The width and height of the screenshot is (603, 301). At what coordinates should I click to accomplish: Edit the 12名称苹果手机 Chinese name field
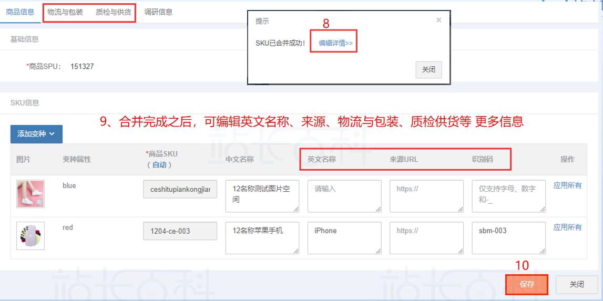point(262,237)
